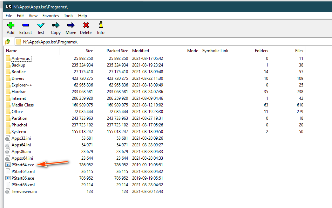Click the 7z icon in title bar

click(x=9, y=7)
